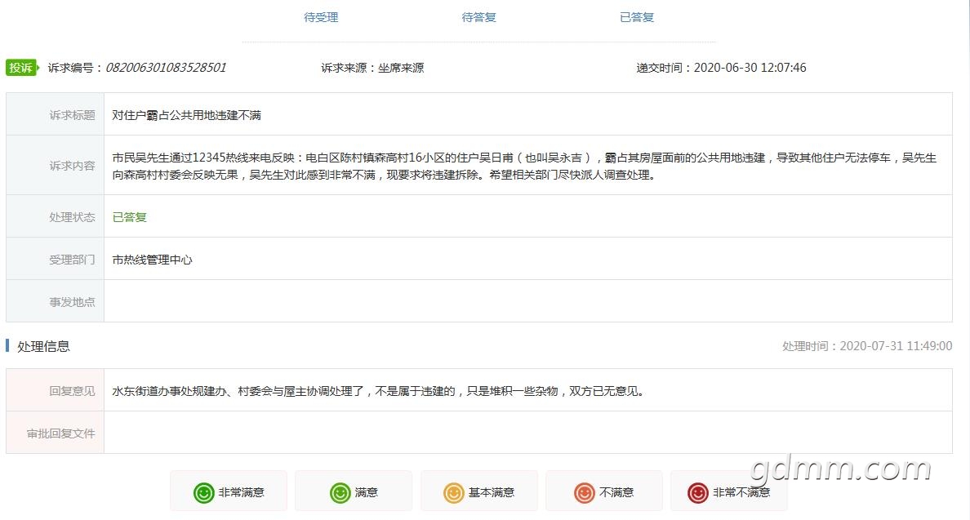
Task: Open the 待答复 tab
Action: [x=478, y=17]
